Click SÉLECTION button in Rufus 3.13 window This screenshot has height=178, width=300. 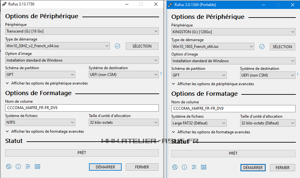142,46
